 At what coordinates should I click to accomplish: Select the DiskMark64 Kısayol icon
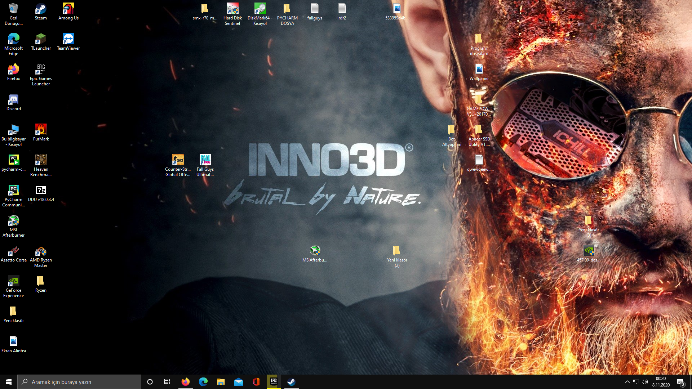click(260, 14)
